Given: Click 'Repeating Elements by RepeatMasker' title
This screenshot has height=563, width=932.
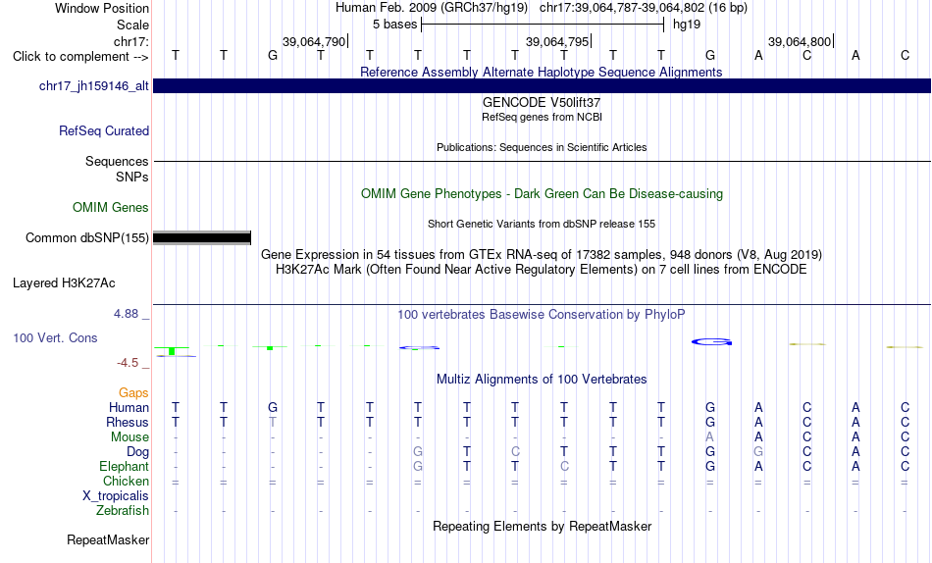Looking at the screenshot, I should (x=543, y=527).
